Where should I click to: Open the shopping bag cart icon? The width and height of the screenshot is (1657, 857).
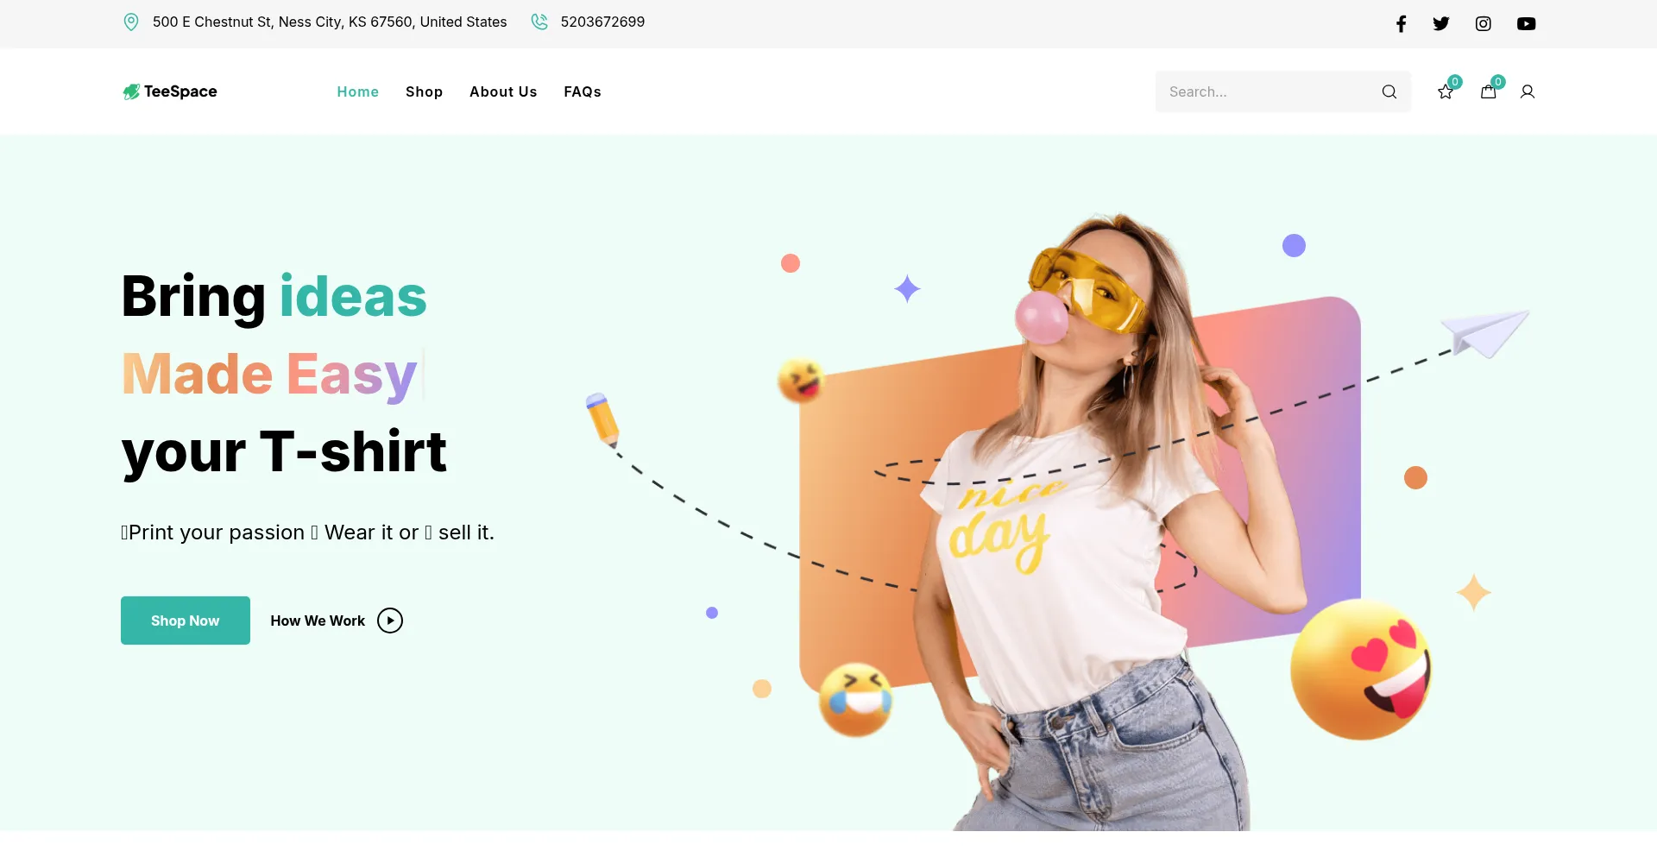[1489, 91]
